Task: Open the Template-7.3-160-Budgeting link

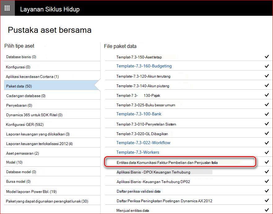Action: point(144,66)
